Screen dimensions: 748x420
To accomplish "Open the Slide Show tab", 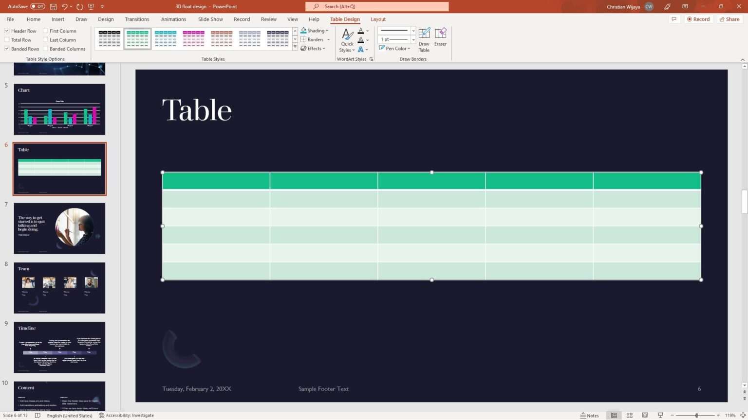I will [210, 19].
